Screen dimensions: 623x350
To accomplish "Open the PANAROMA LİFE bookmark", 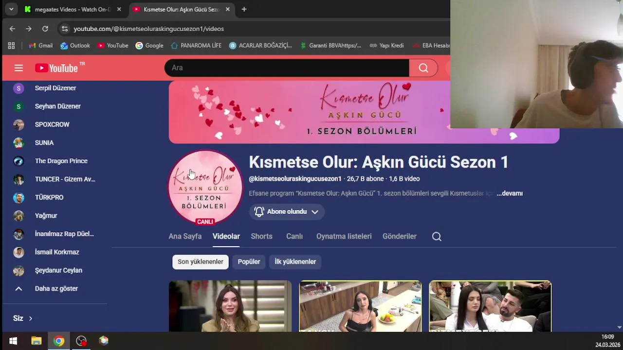I will (x=196, y=45).
